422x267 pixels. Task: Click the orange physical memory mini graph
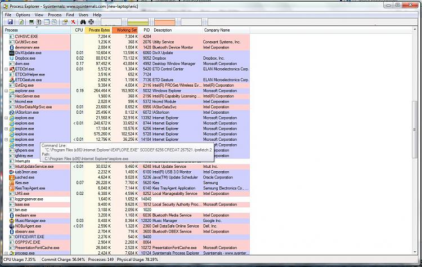point(165,22)
